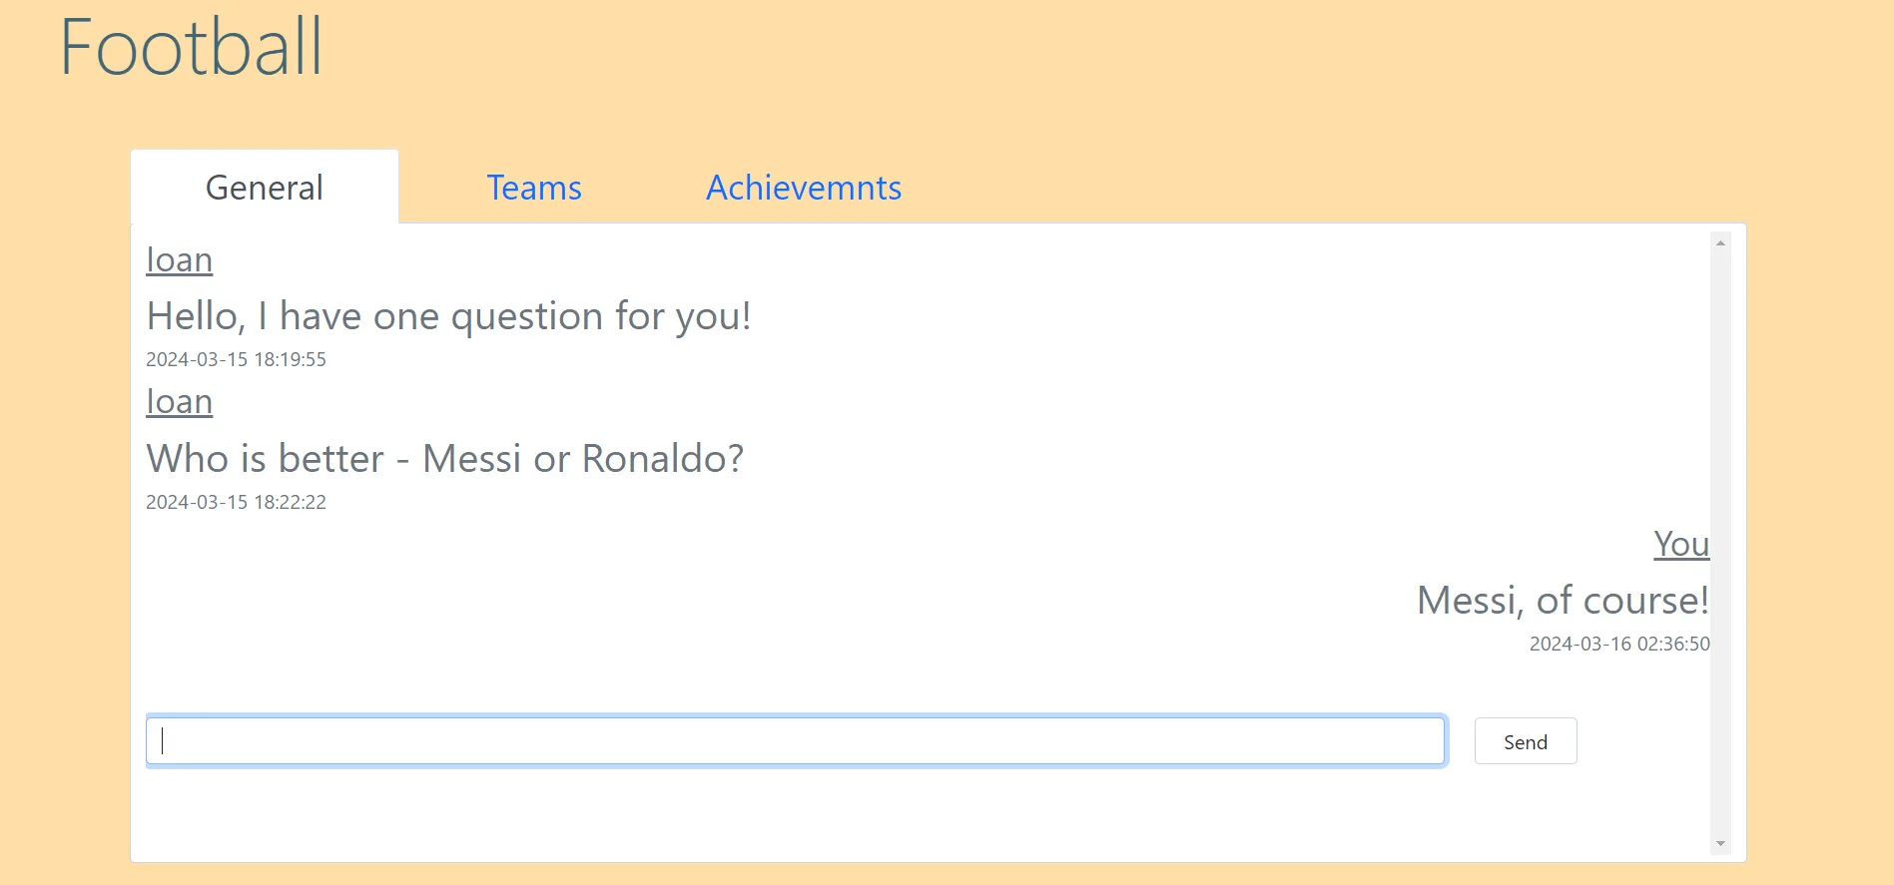Image resolution: width=1894 pixels, height=885 pixels.
Task: Click the You username link
Action: (1681, 544)
